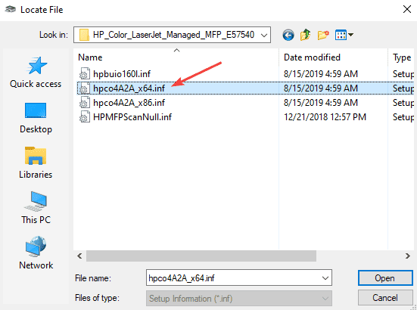Click the Cancel button
Viewport: 417px width, 310px height.
(385, 298)
